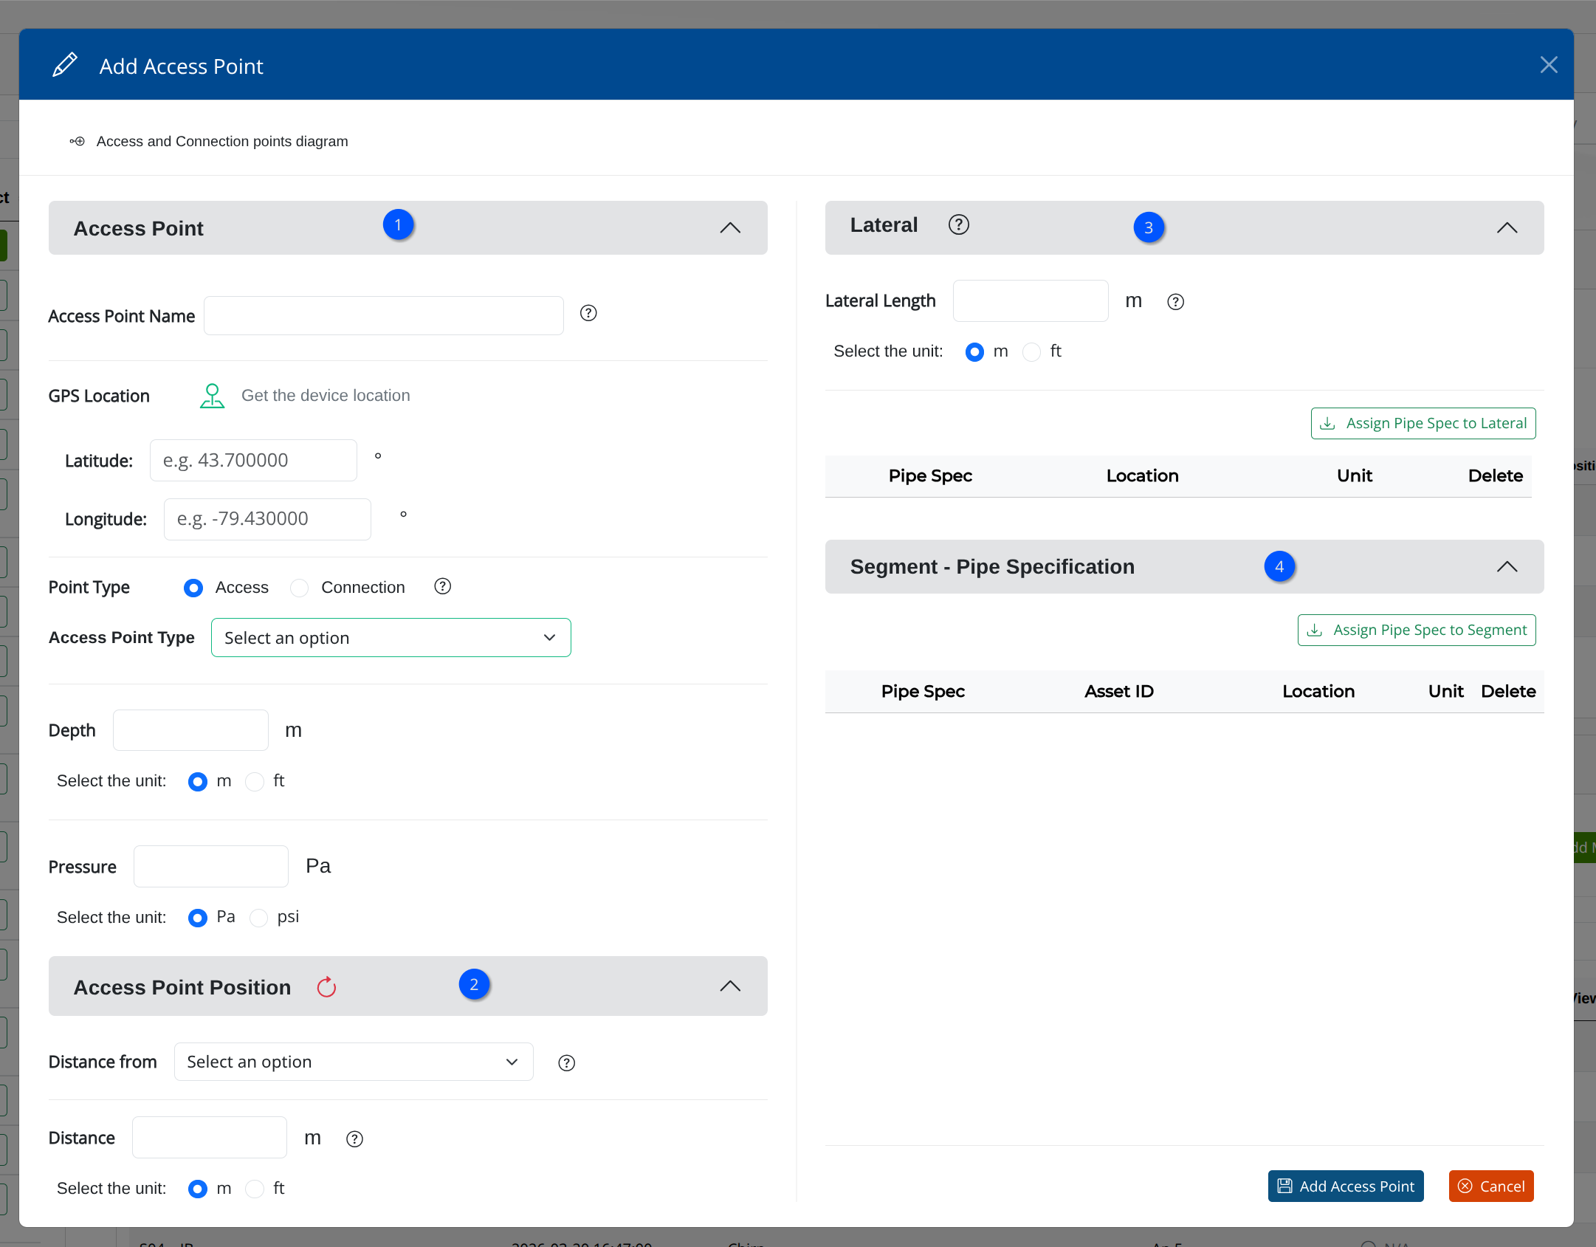
Task: Click Assign Pipe Spec to Lateral
Action: (1423, 423)
